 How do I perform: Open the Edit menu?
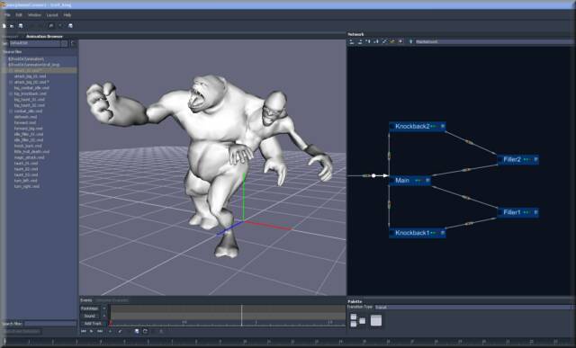pos(19,15)
